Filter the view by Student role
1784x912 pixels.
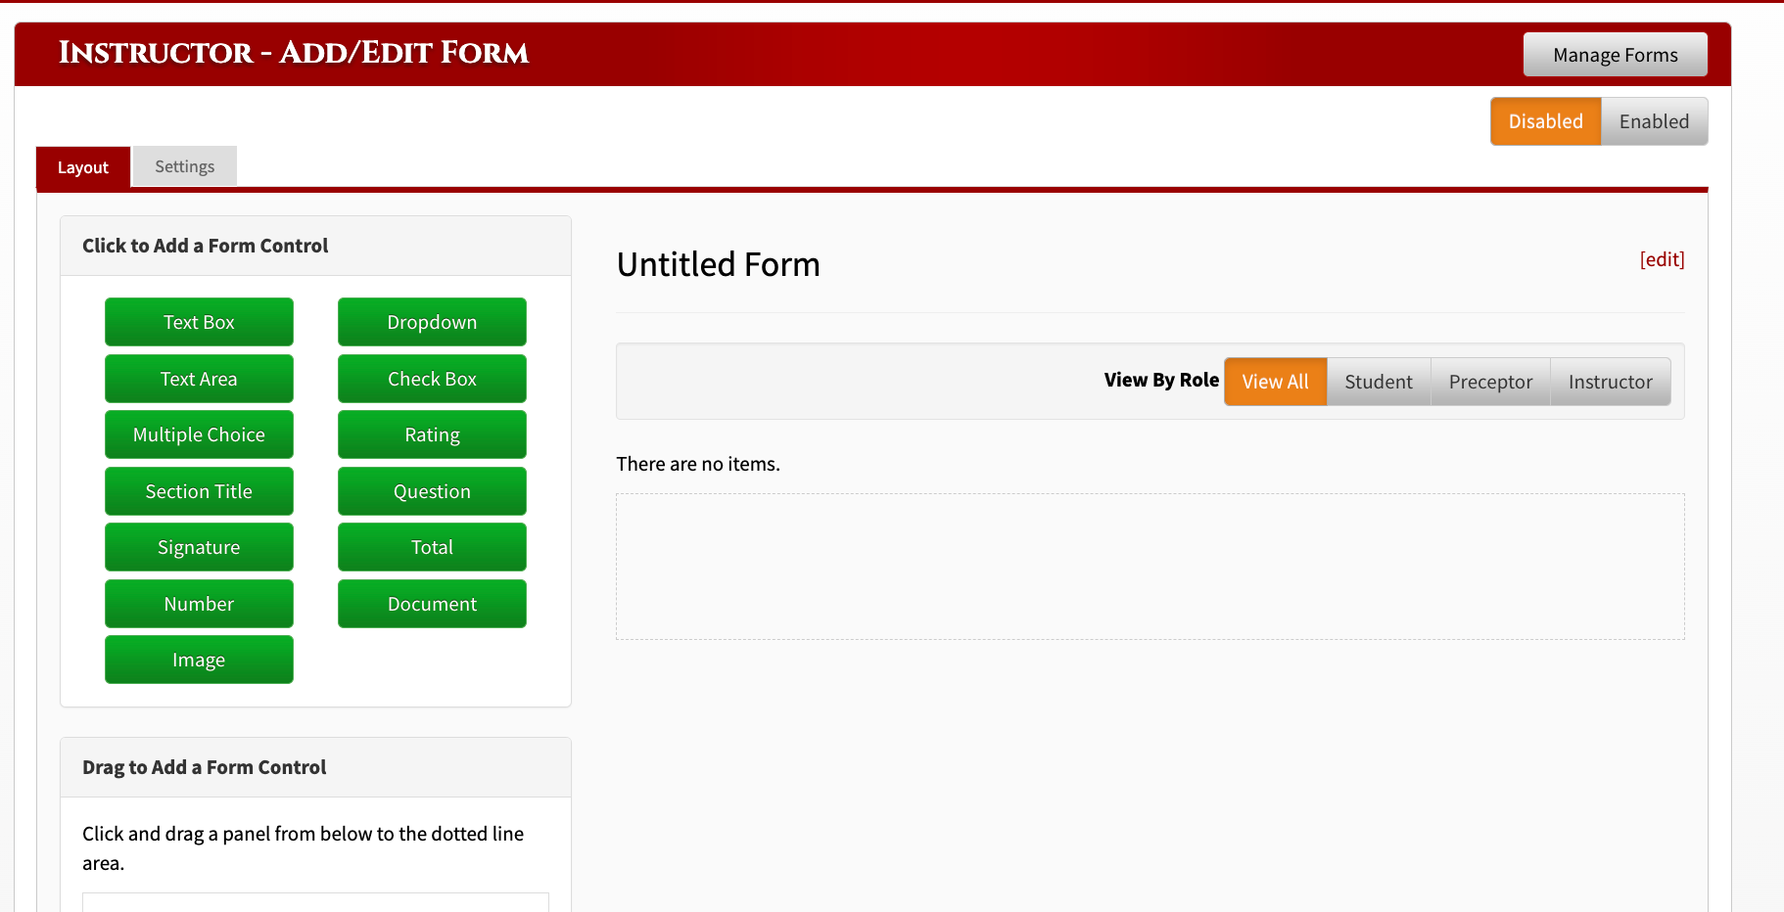point(1378,382)
